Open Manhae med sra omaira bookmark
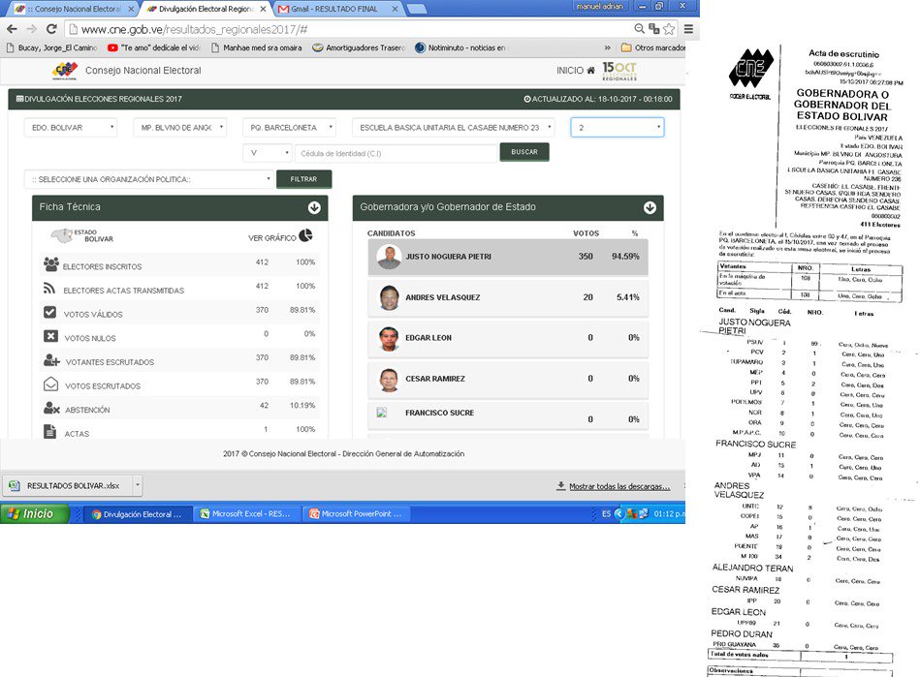The width and height of the screenshot is (920, 677). point(256,48)
